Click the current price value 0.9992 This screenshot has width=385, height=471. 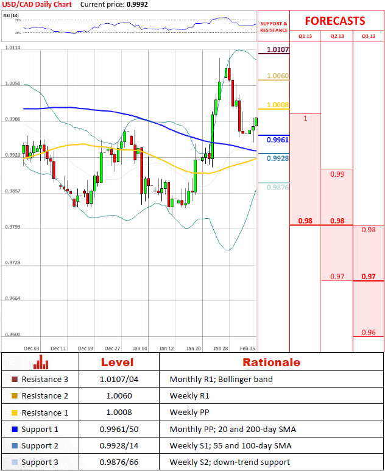click(137, 4)
